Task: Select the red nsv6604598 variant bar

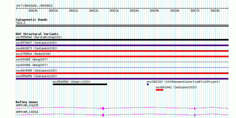Action: (122, 73)
